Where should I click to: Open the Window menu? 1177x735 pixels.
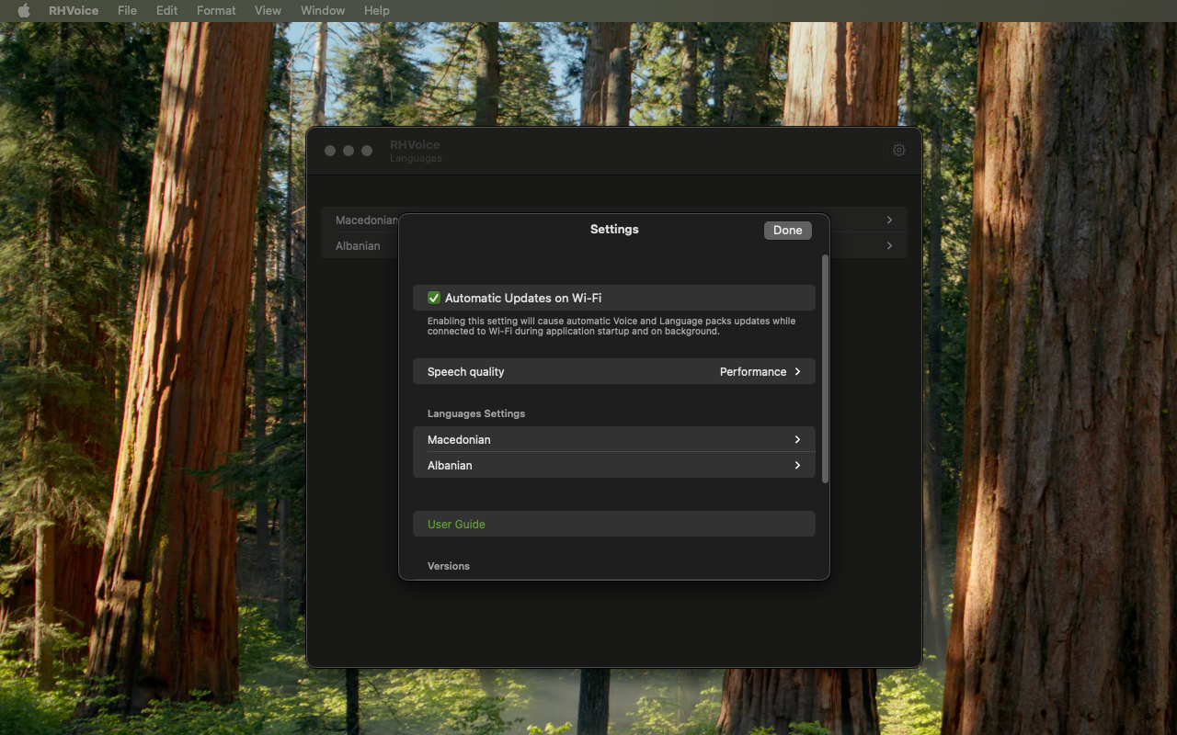tap(323, 10)
